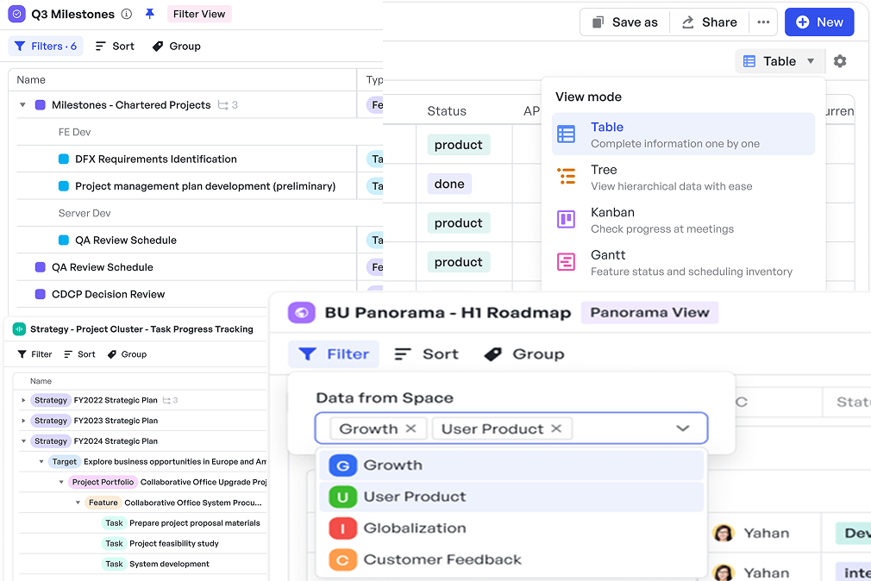
Task: Click the three-dots more options button
Action: [763, 22]
